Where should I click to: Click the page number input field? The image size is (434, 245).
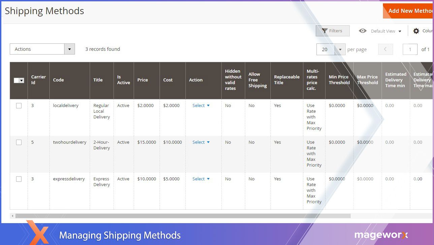(410, 49)
